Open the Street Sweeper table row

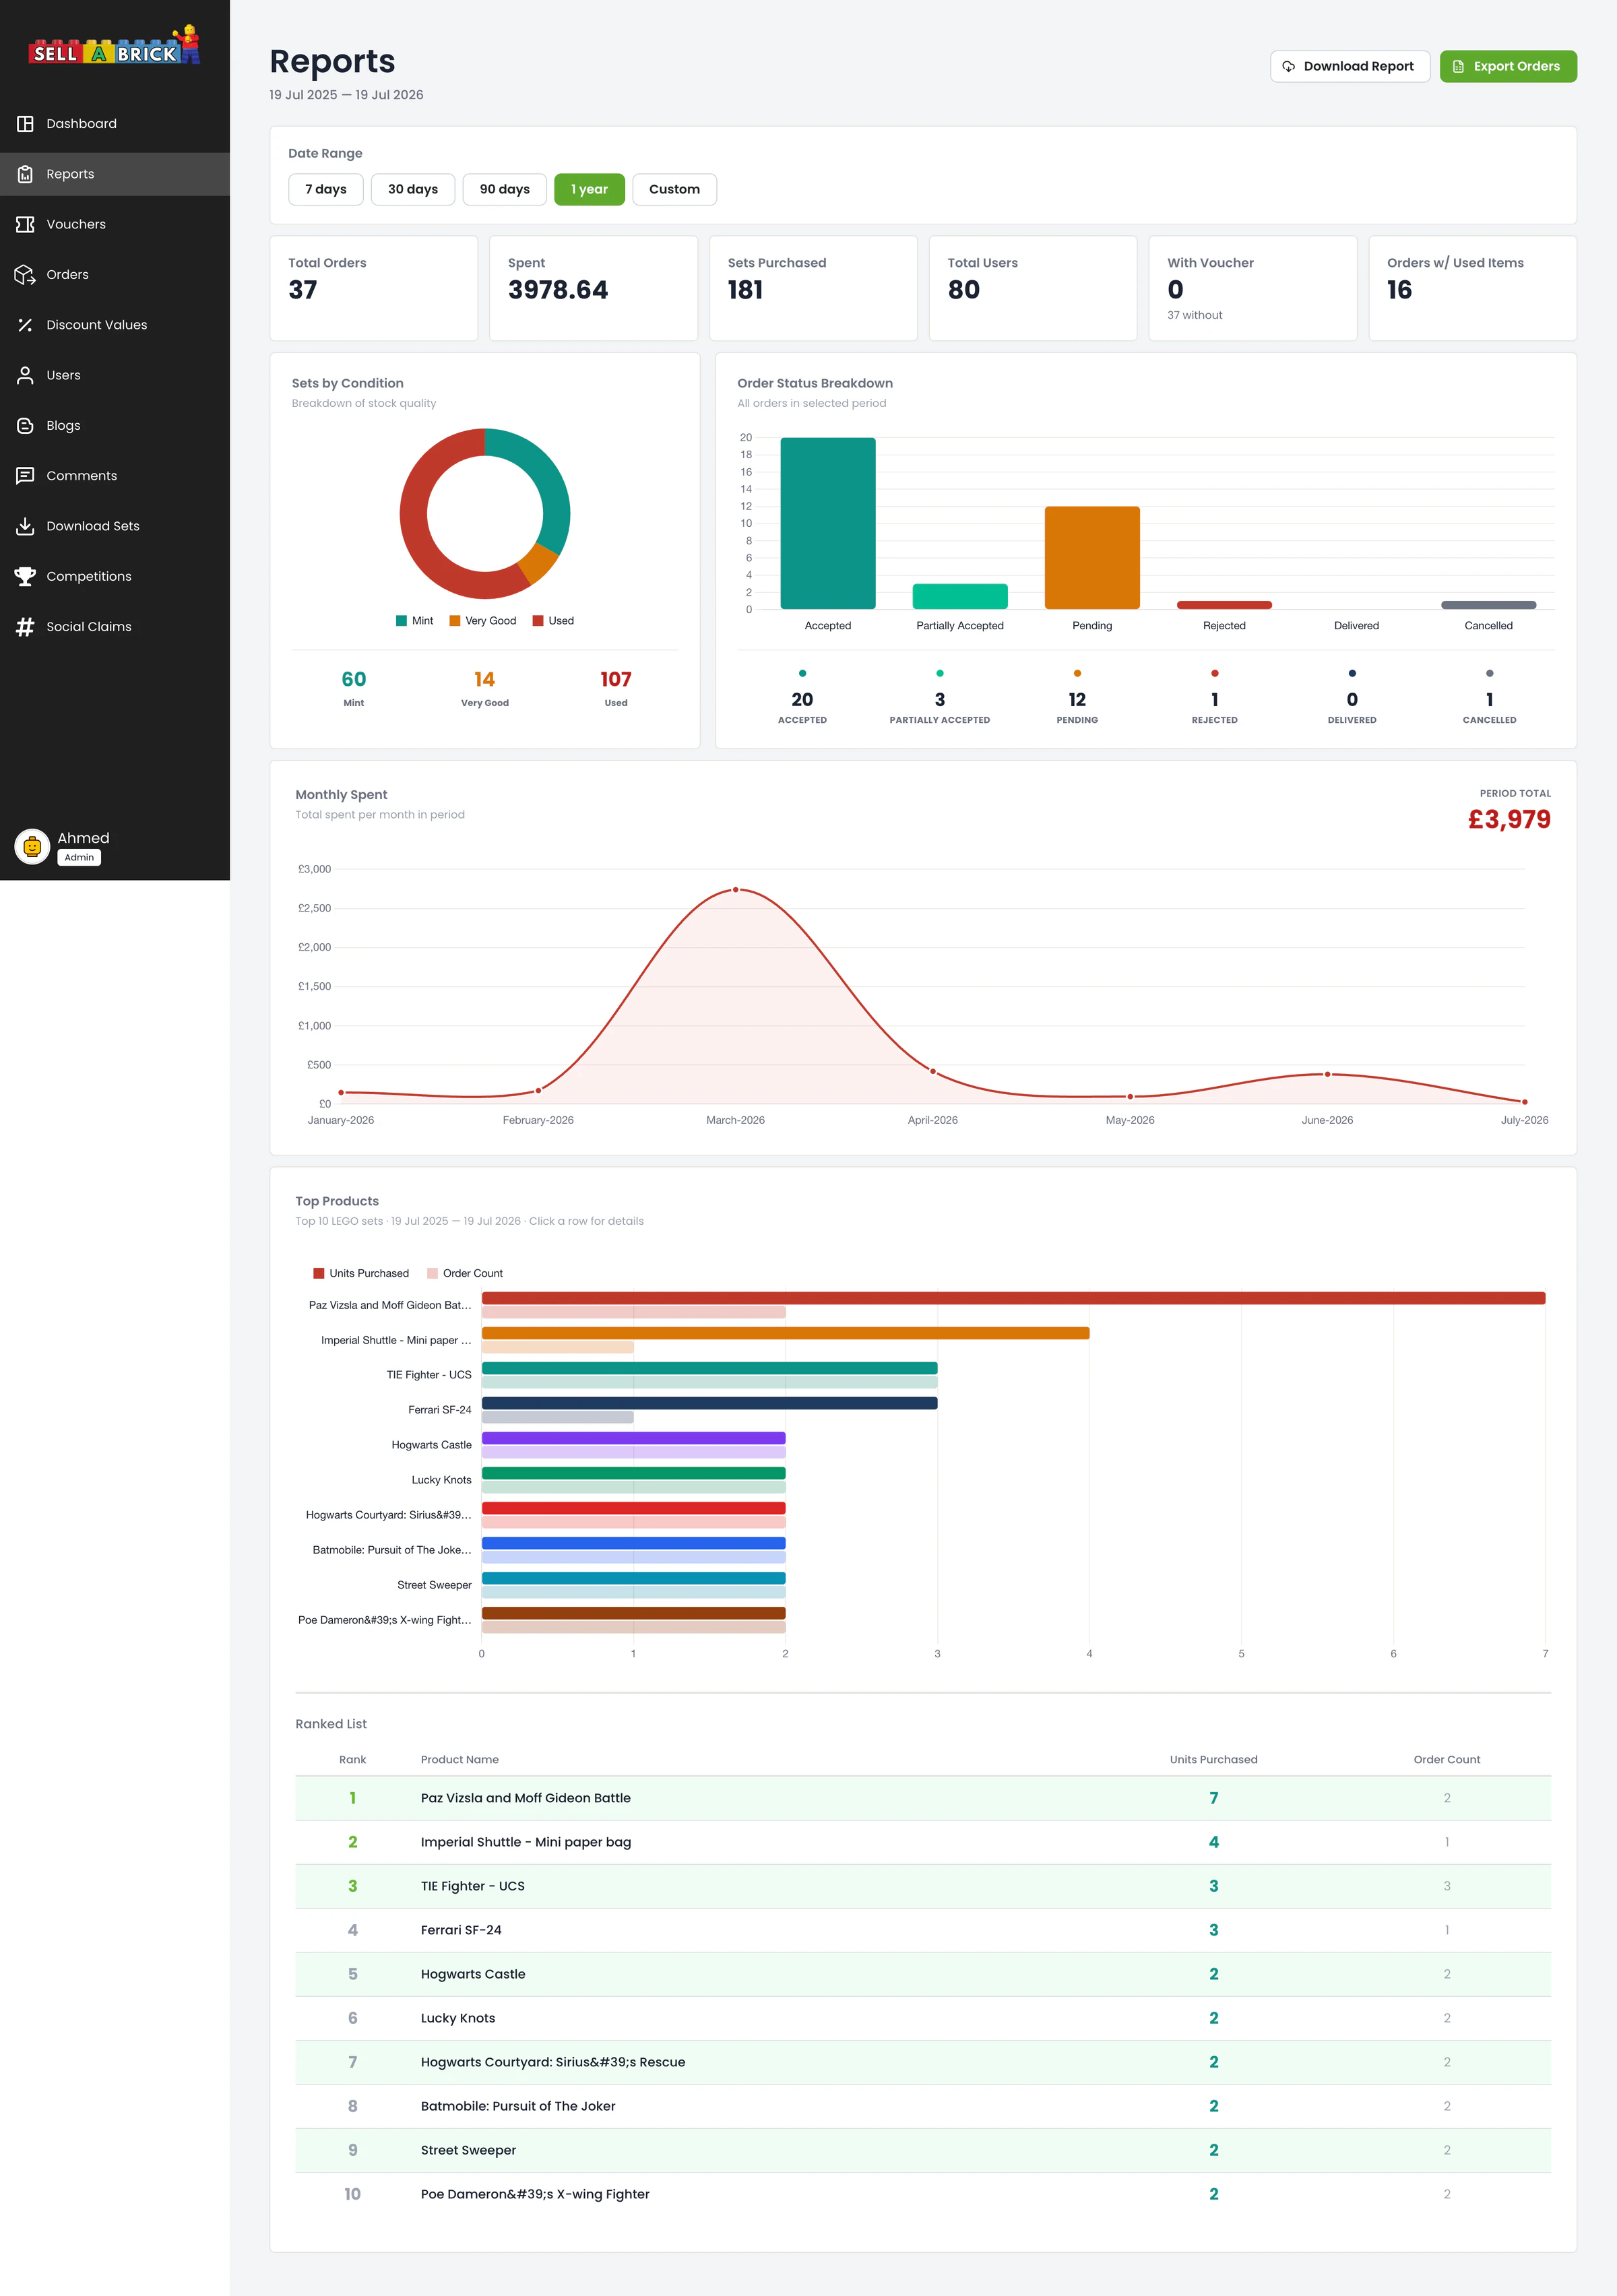pyautogui.click(x=923, y=2150)
